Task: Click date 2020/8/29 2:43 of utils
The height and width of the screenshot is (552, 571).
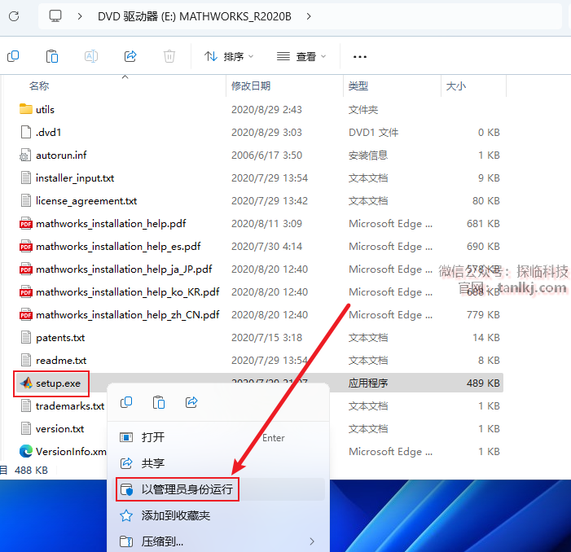Action: click(266, 110)
